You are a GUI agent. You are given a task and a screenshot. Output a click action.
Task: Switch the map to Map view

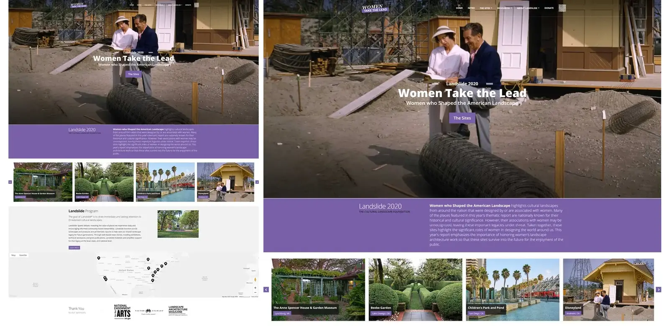click(x=13, y=255)
